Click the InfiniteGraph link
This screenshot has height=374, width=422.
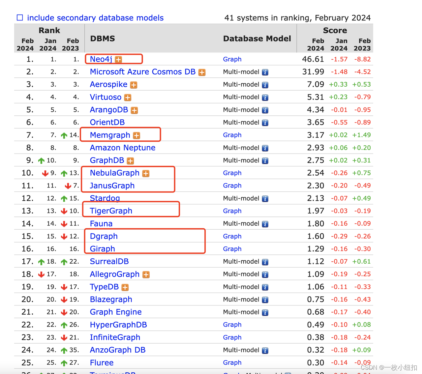pyautogui.click(x=115, y=337)
